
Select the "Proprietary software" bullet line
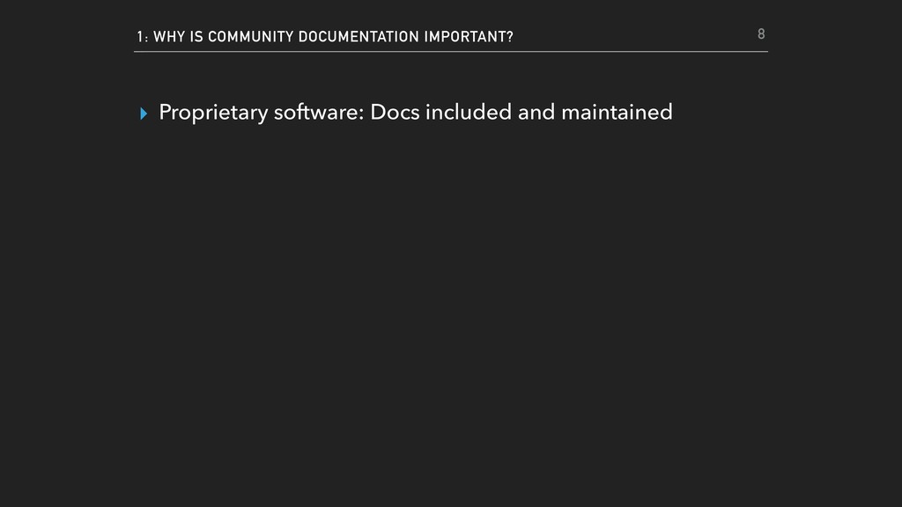point(415,113)
